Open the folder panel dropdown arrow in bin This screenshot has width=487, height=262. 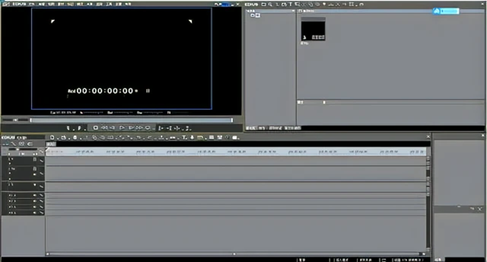click(x=293, y=10)
